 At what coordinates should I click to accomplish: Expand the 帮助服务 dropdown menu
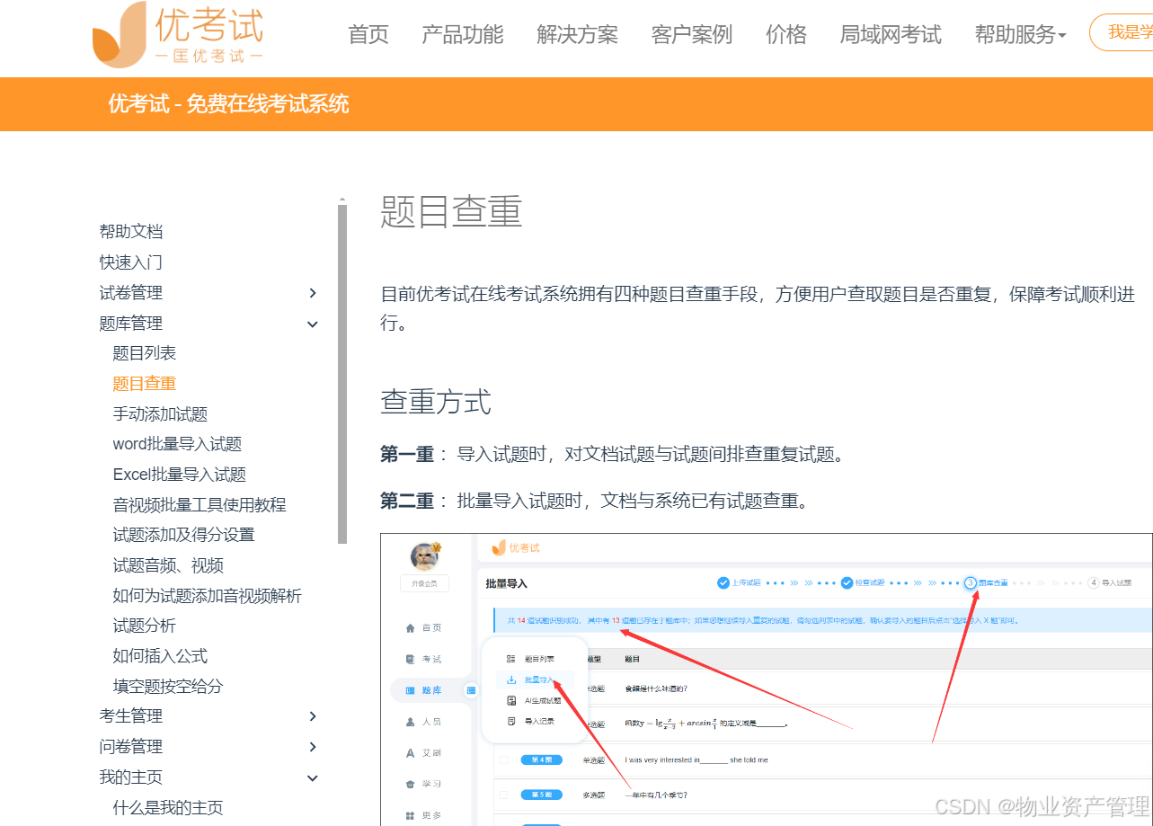(1020, 35)
